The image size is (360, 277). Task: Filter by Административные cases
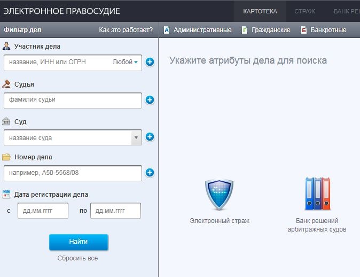(x=197, y=30)
